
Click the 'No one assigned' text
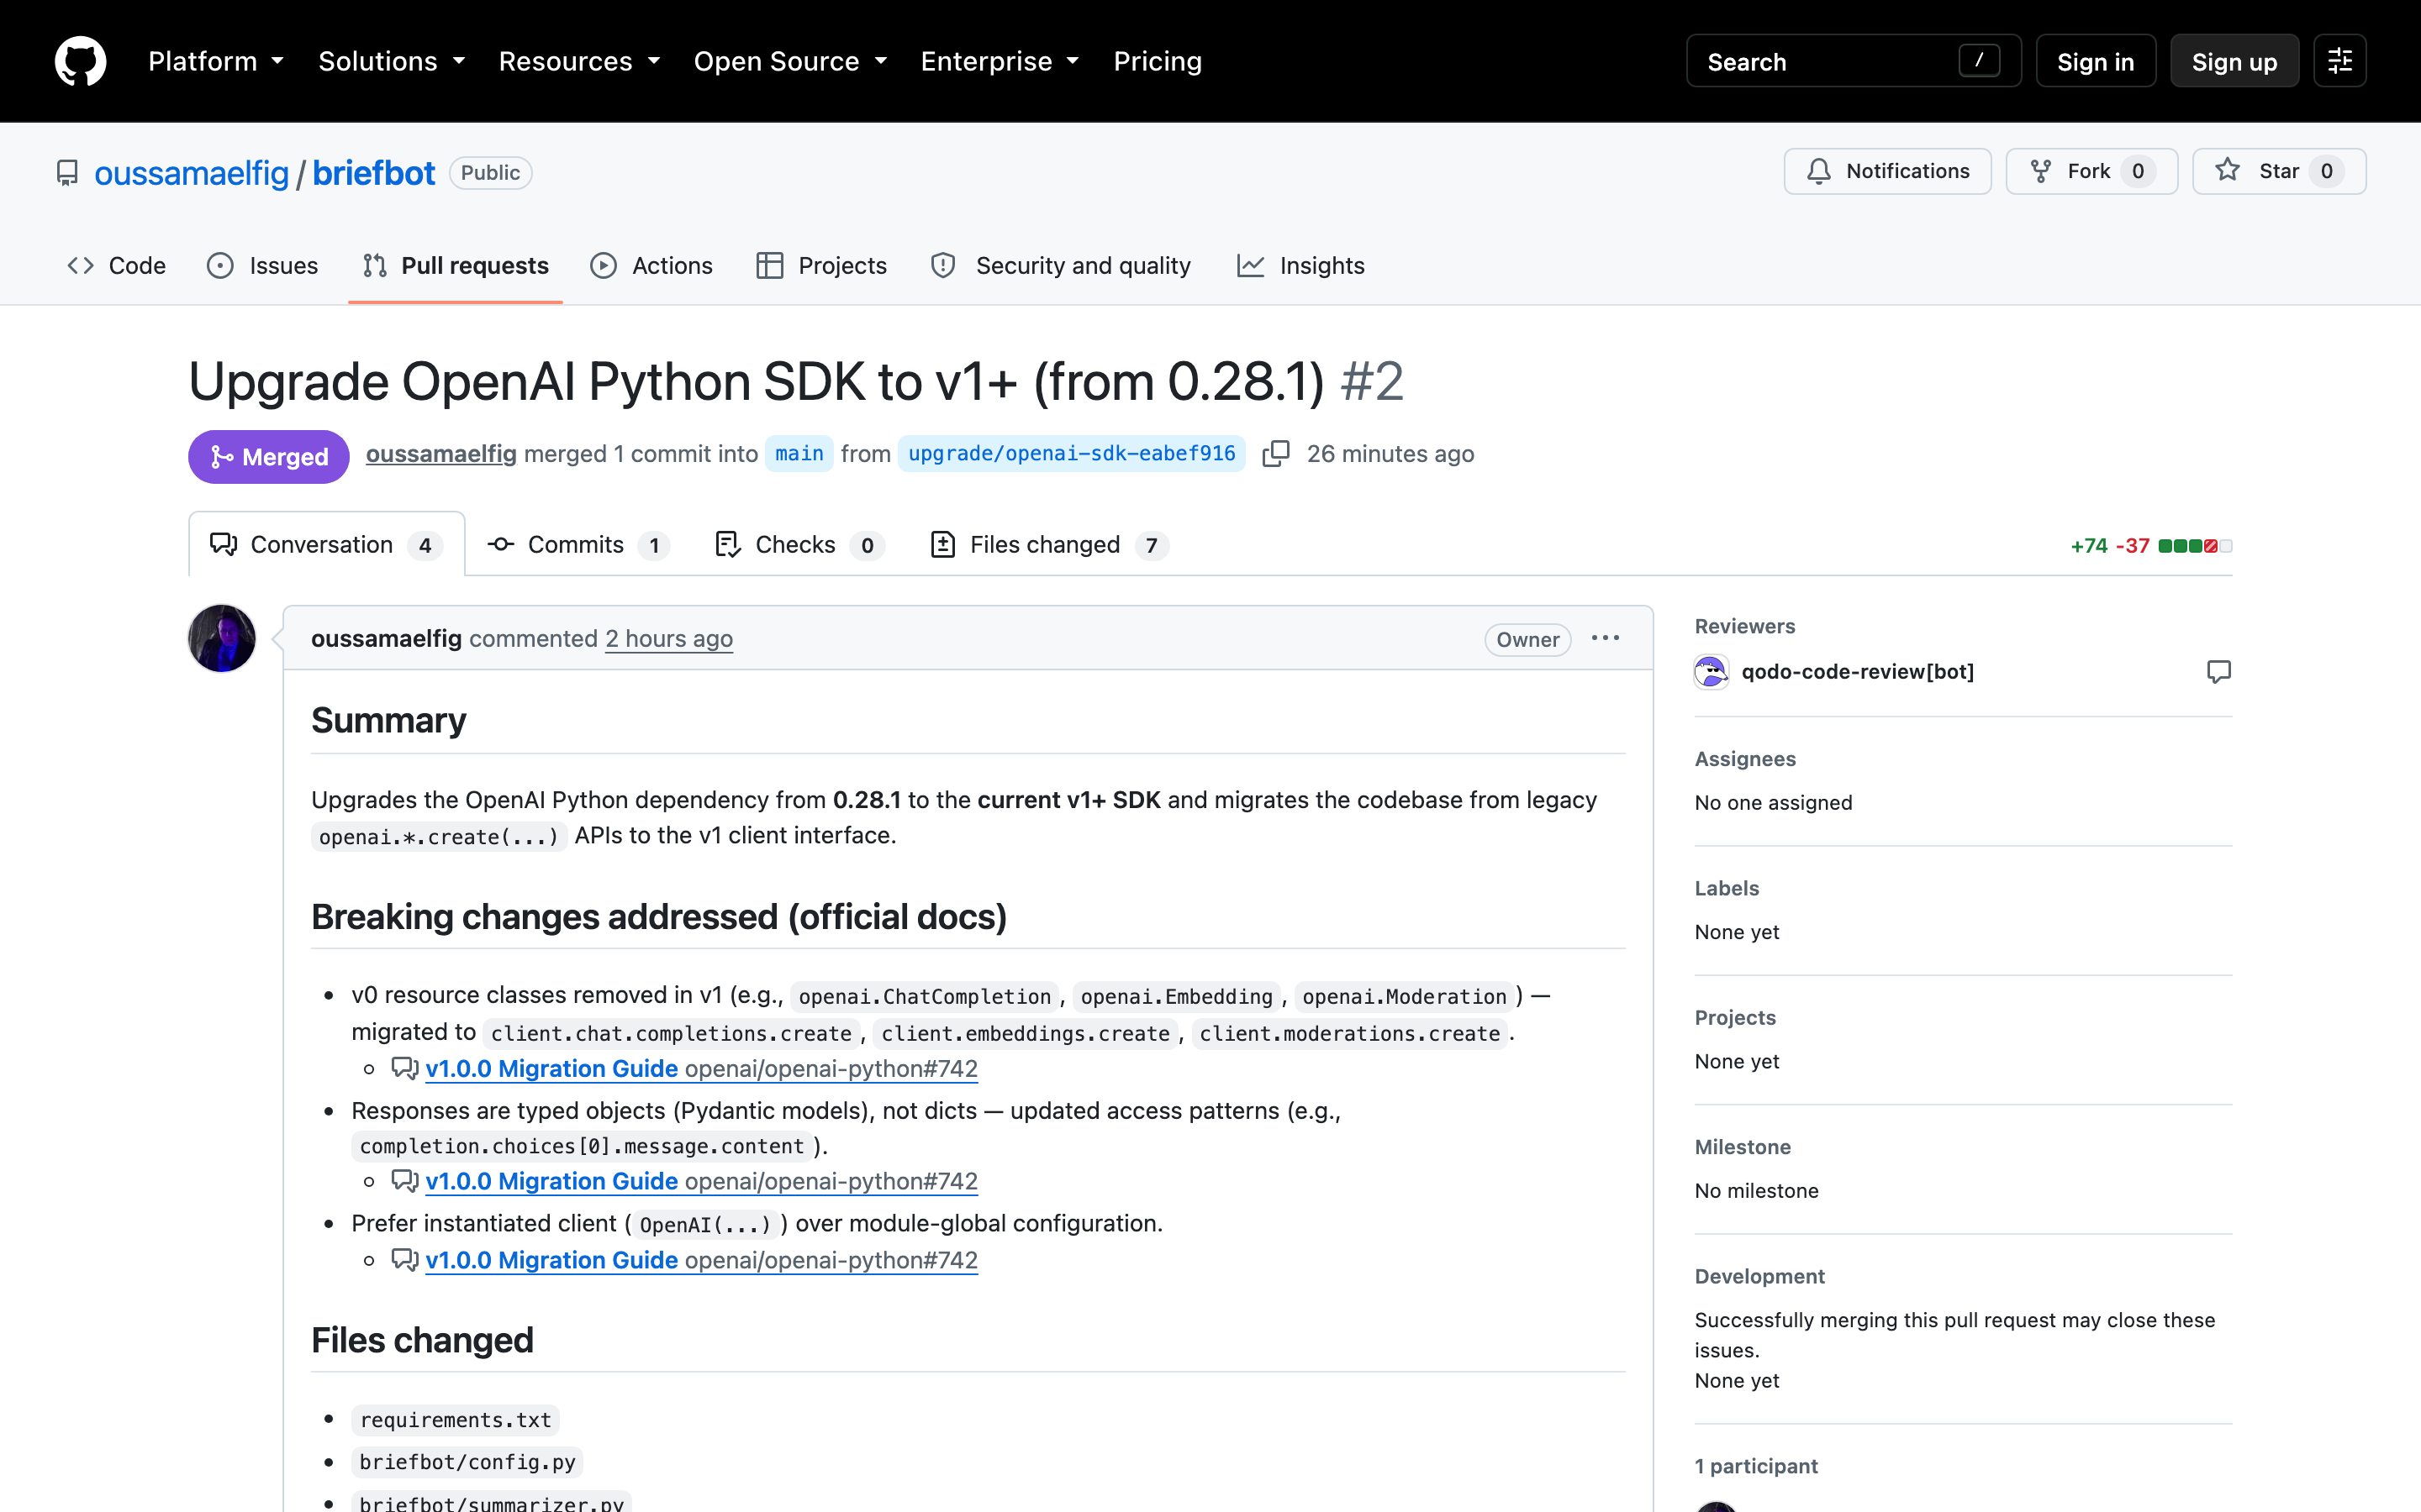coord(1773,802)
